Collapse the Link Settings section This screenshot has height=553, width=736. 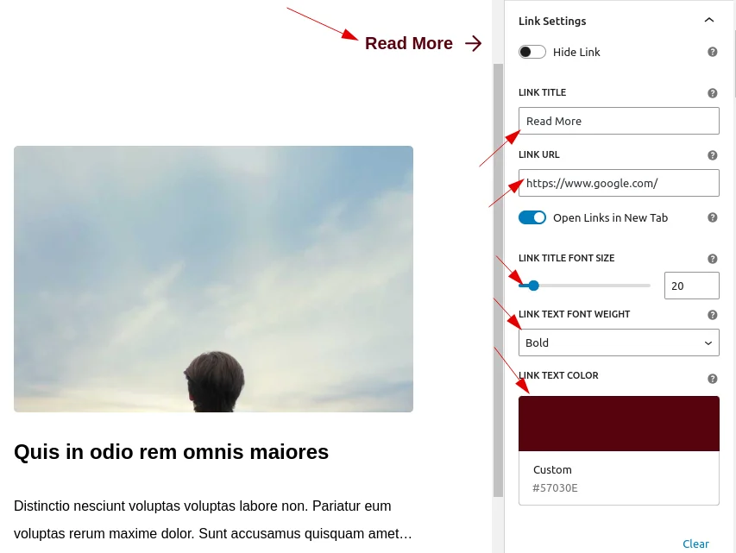[709, 19]
